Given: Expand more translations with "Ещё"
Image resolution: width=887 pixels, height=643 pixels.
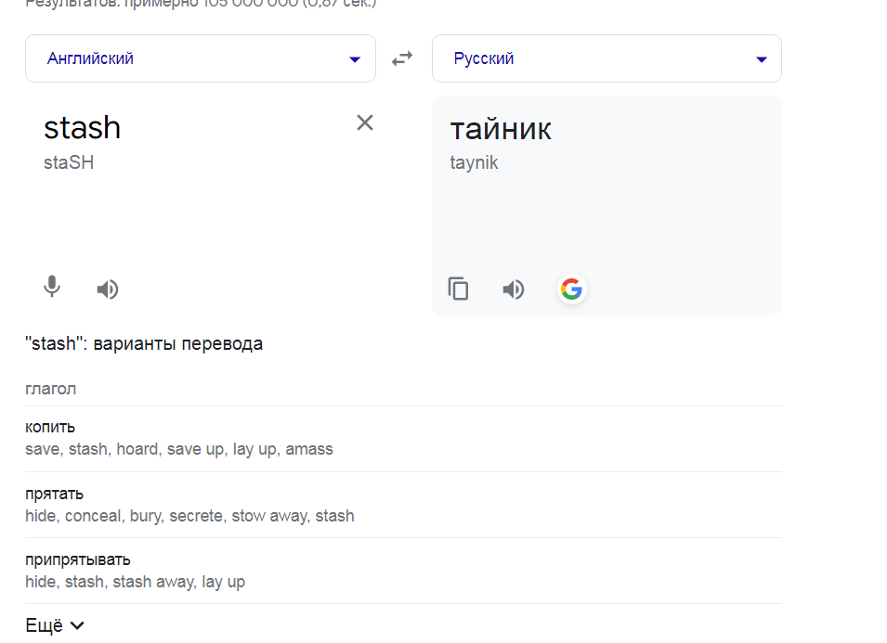Looking at the screenshot, I should (55, 625).
